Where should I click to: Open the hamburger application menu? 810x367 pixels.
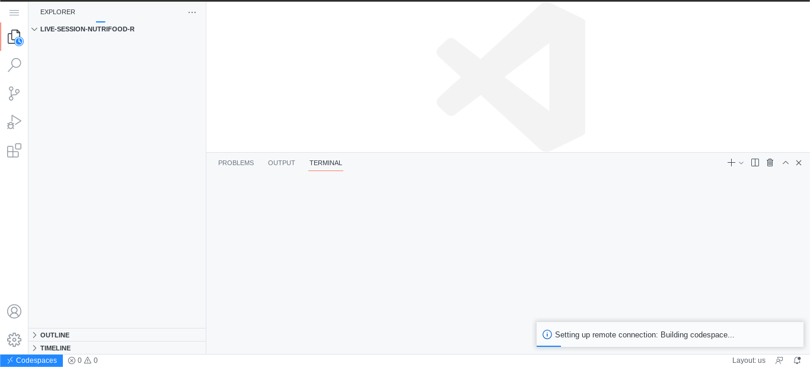[x=14, y=12]
